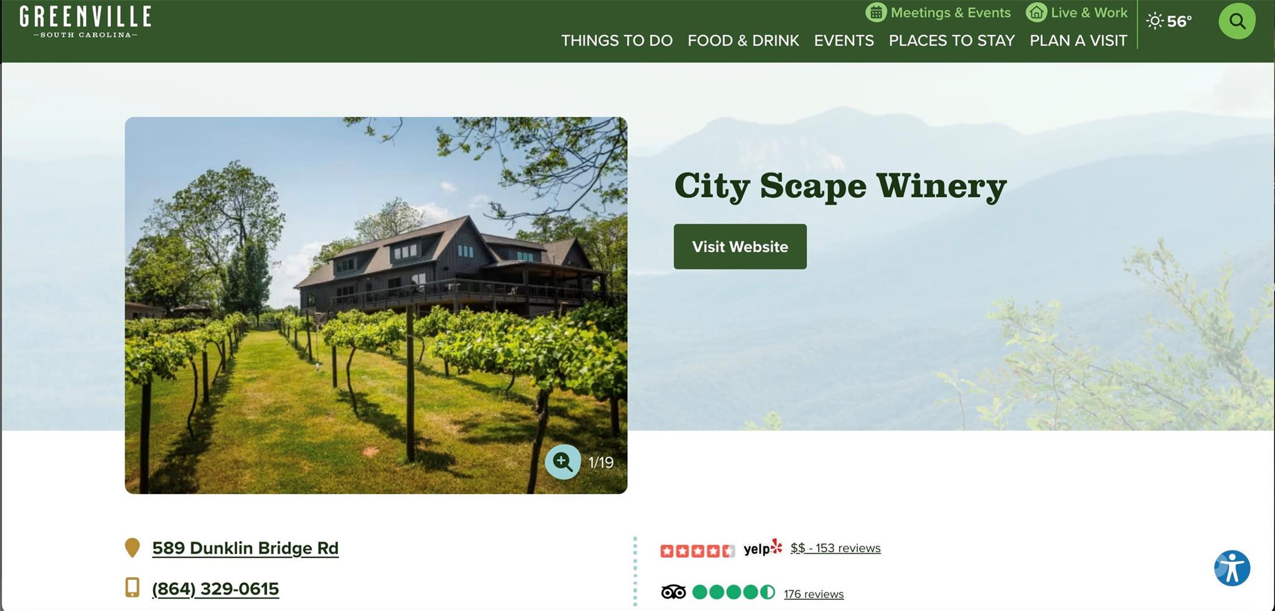
Task: Open the green search magnifier icon
Action: point(1236,21)
